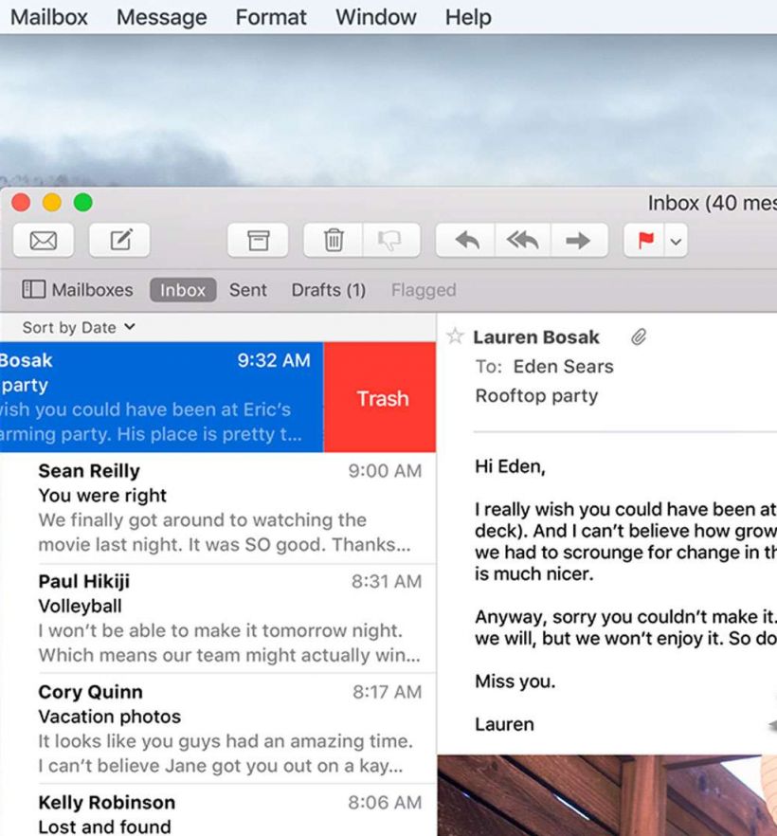This screenshot has width=777, height=836.
Task: Open the flag color dropdown arrow
Action: [x=676, y=242]
